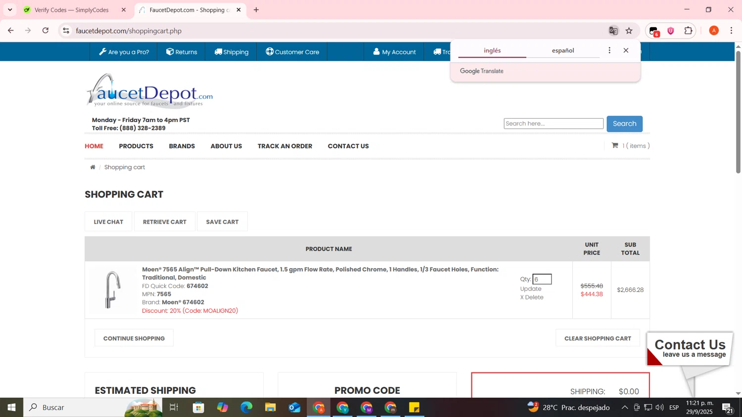The image size is (742, 417).
Task: Click the taskbar Buscar search box
Action: pos(93,408)
